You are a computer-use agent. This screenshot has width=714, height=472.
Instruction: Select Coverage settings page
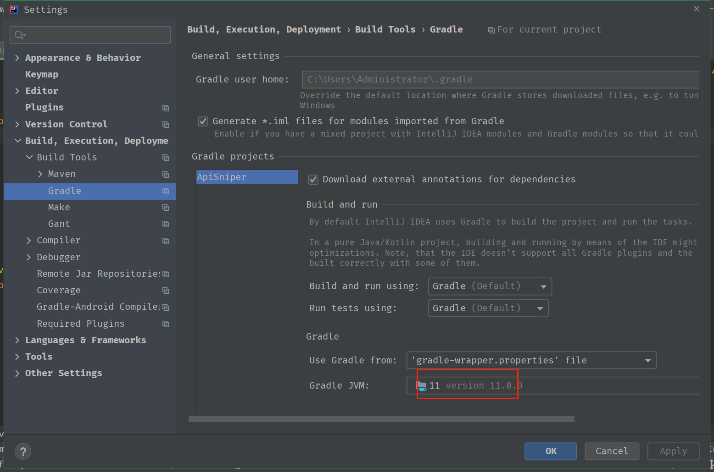coord(59,290)
